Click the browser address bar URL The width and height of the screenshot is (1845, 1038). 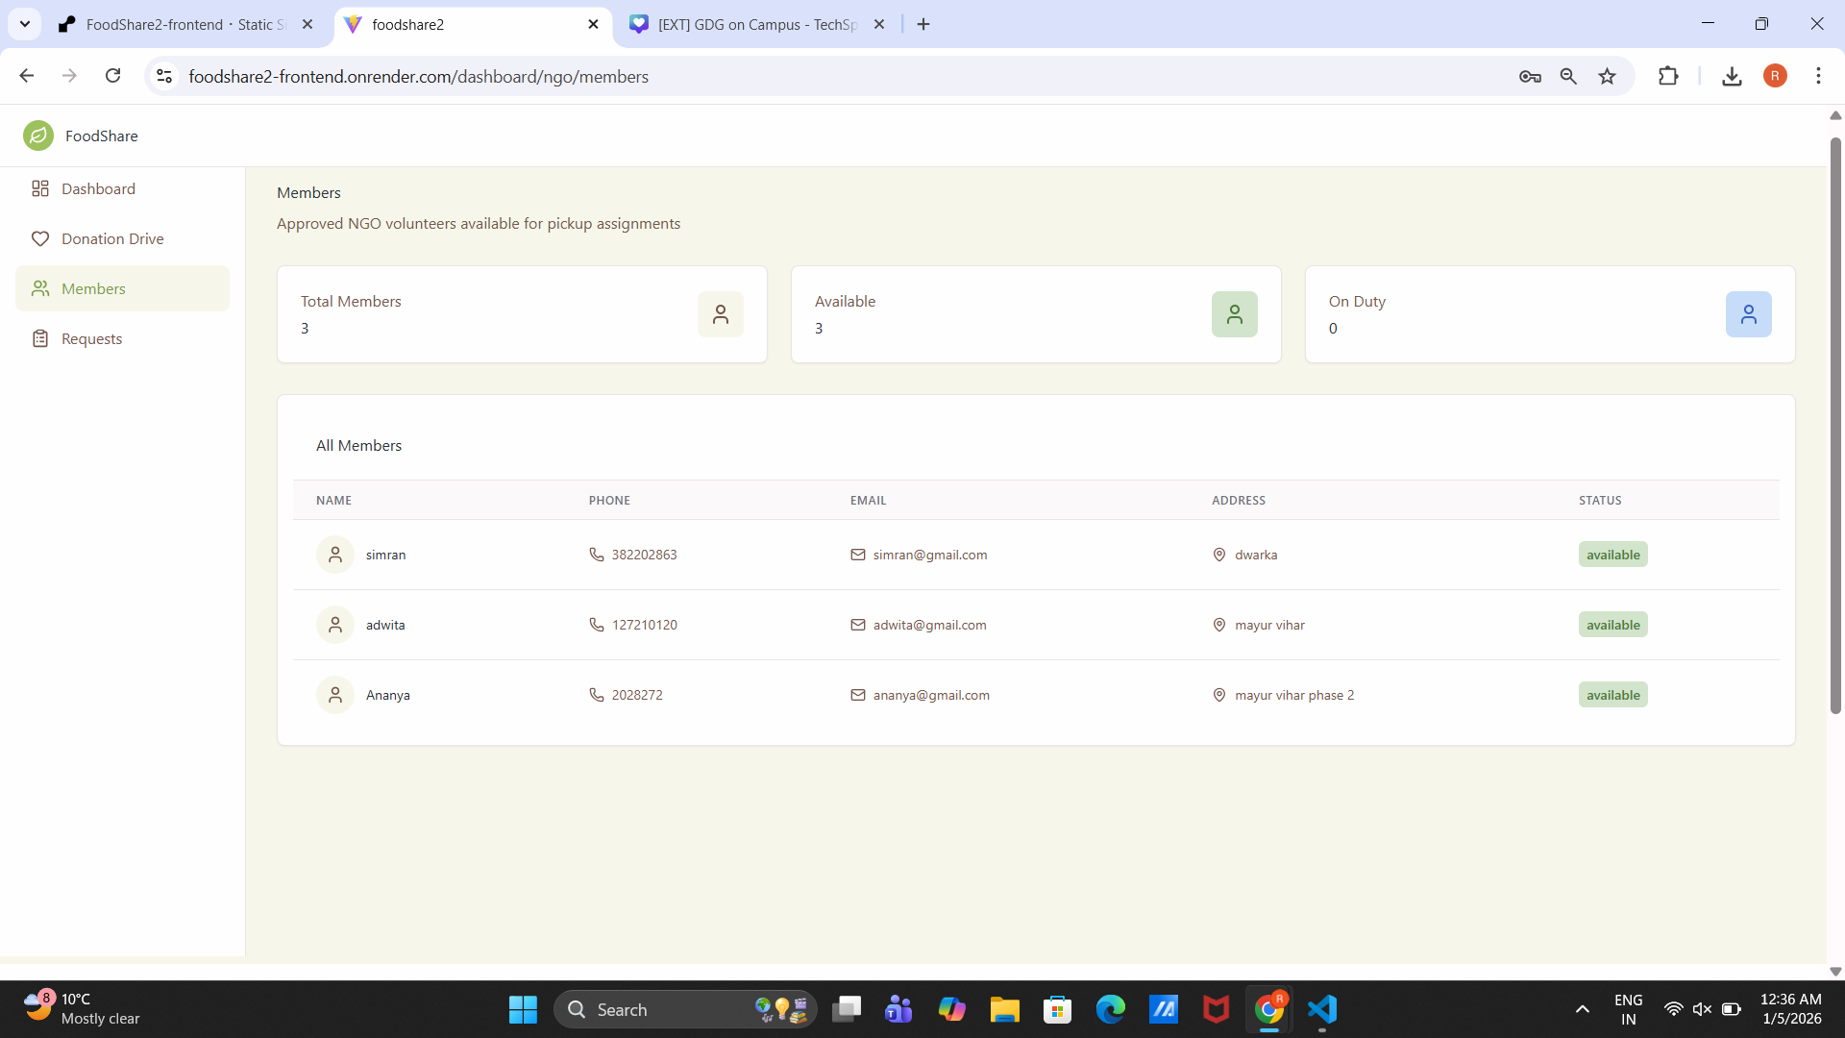pyautogui.click(x=418, y=76)
